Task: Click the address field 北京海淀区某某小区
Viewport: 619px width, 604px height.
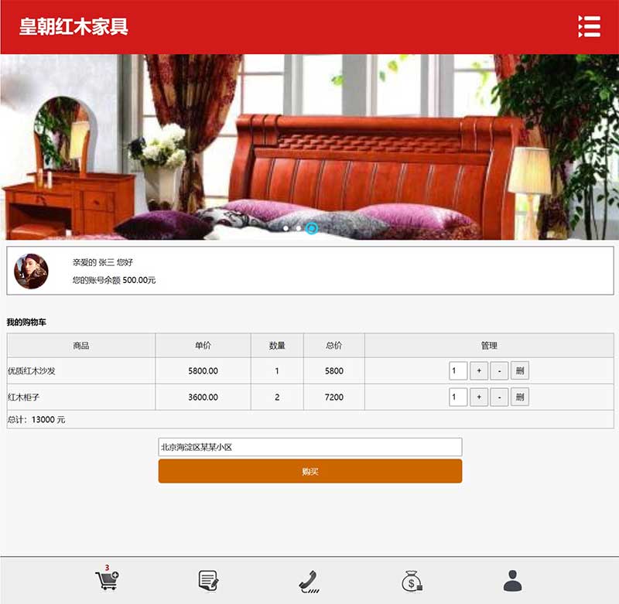Action: pyautogui.click(x=310, y=447)
